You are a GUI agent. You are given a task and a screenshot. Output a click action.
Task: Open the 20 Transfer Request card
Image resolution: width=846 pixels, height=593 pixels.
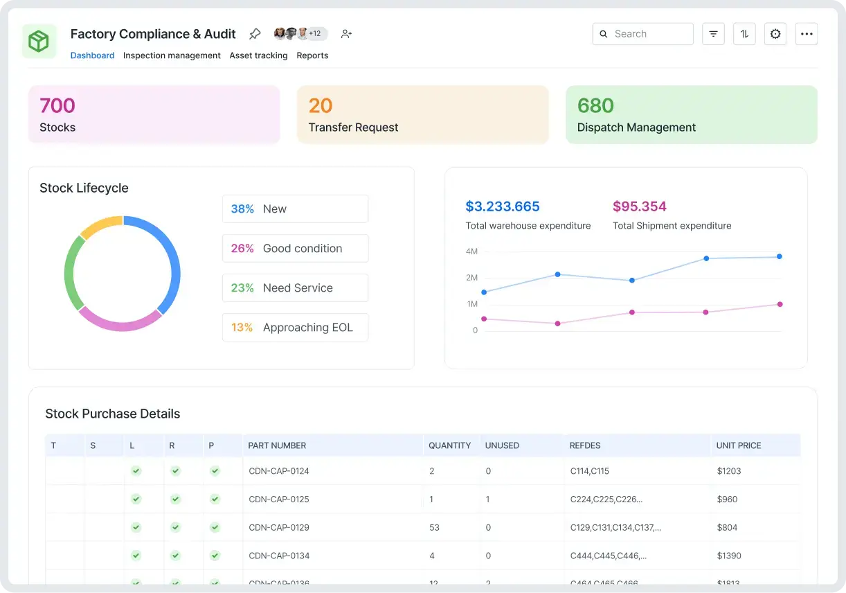tap(422, 115)
